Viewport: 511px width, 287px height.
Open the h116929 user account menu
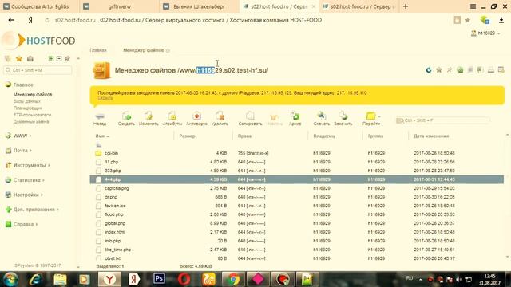coord(485,33)
